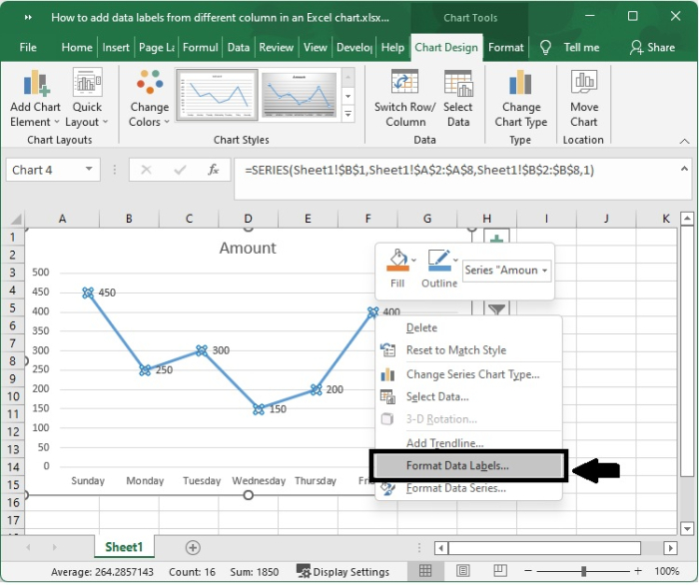Viewport: 699px width, 585px height.
Task: Click the zoom slider handle
Action: pos(583,571)
